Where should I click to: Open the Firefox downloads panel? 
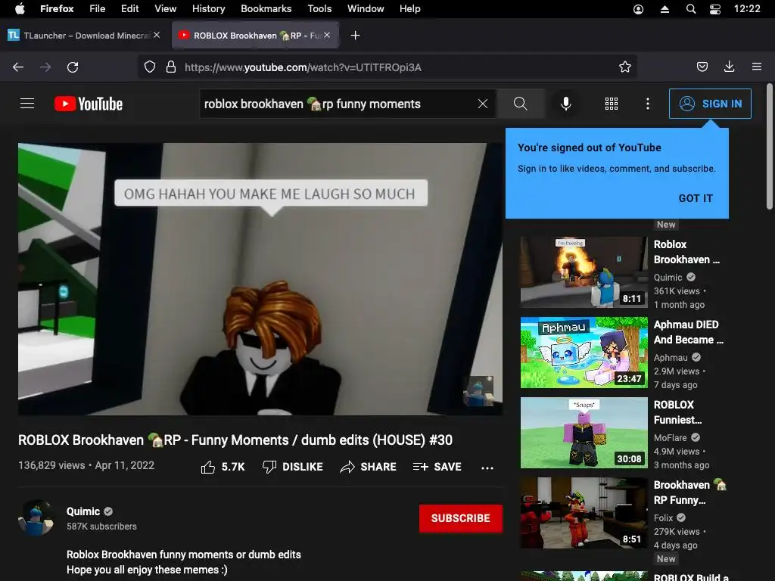(x=729, y=67)
